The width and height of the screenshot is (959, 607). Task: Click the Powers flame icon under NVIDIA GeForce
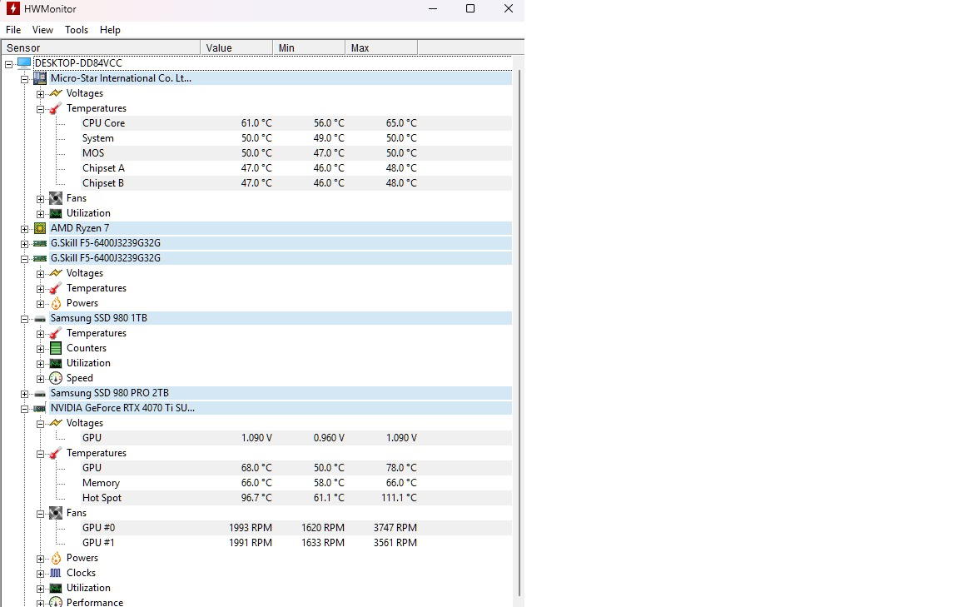(56, 558)
